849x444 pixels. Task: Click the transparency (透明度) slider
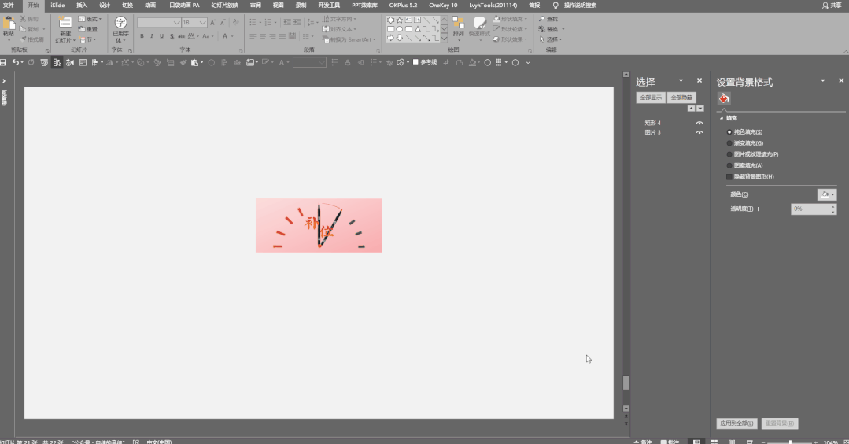pyautogui.click(x=773, y=209)
